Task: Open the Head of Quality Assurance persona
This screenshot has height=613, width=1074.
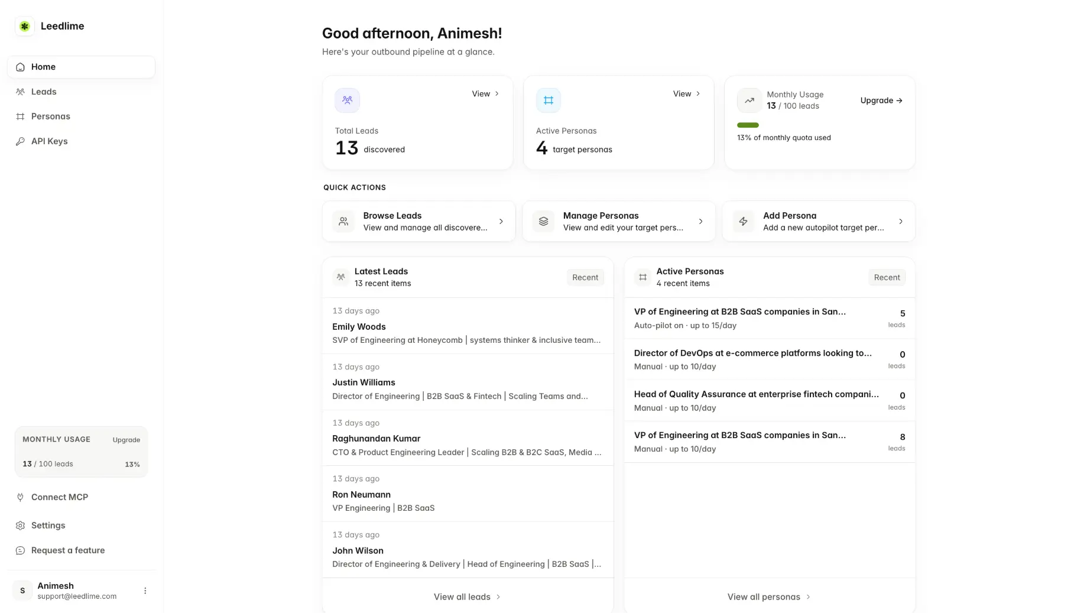Action: (x=770, y=401)
